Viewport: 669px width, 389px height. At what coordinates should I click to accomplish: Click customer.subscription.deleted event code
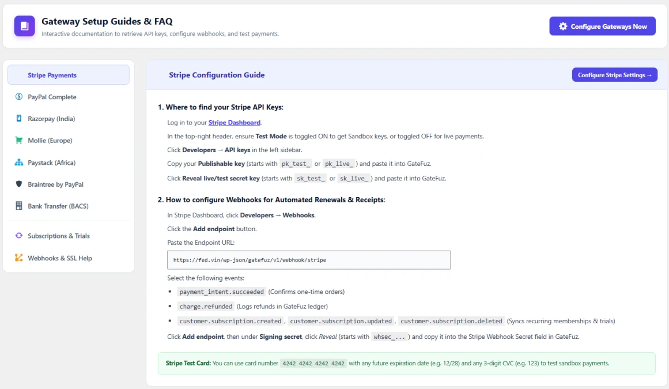point(451,321)
